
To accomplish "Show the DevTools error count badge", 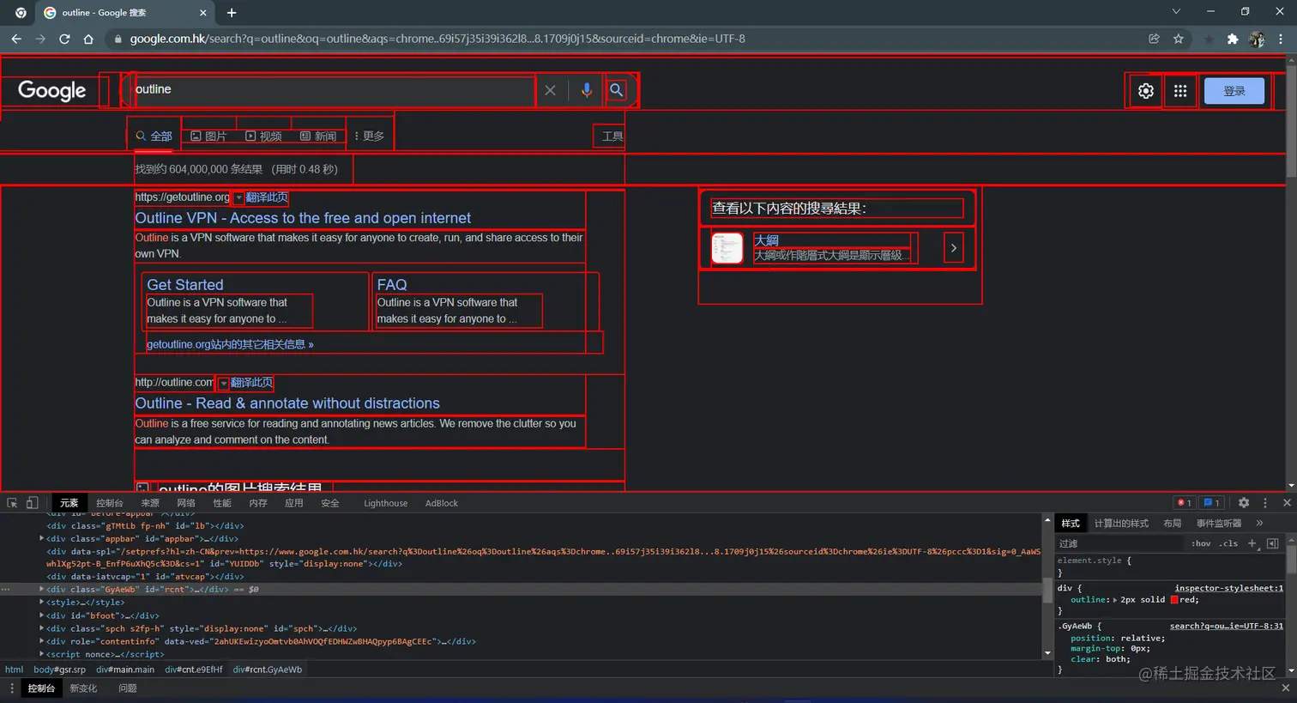I will [x=1184, y=503].
